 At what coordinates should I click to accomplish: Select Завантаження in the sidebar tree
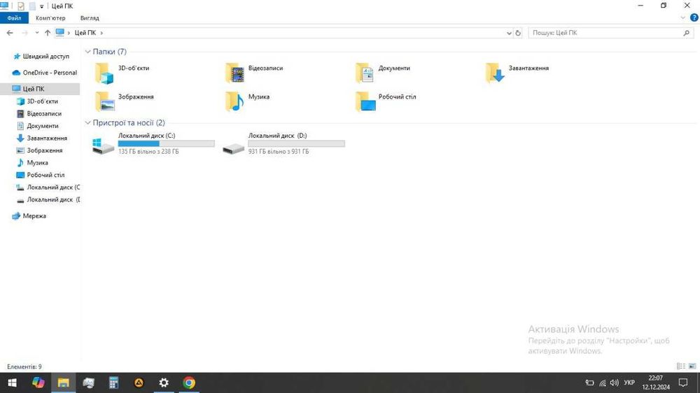pyautogui.click(x=47, y=138)
